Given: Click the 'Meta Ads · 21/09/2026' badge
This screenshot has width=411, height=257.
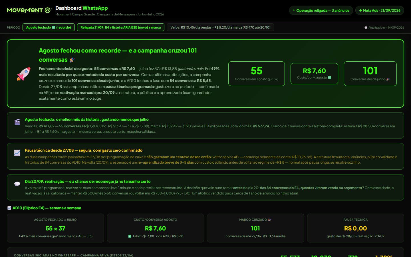Looking at the screenshot, I should tap(380, 11).
